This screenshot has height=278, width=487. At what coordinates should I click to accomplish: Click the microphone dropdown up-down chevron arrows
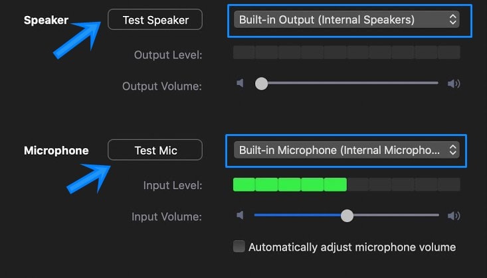pyautogui.click(x=453, y=150)
